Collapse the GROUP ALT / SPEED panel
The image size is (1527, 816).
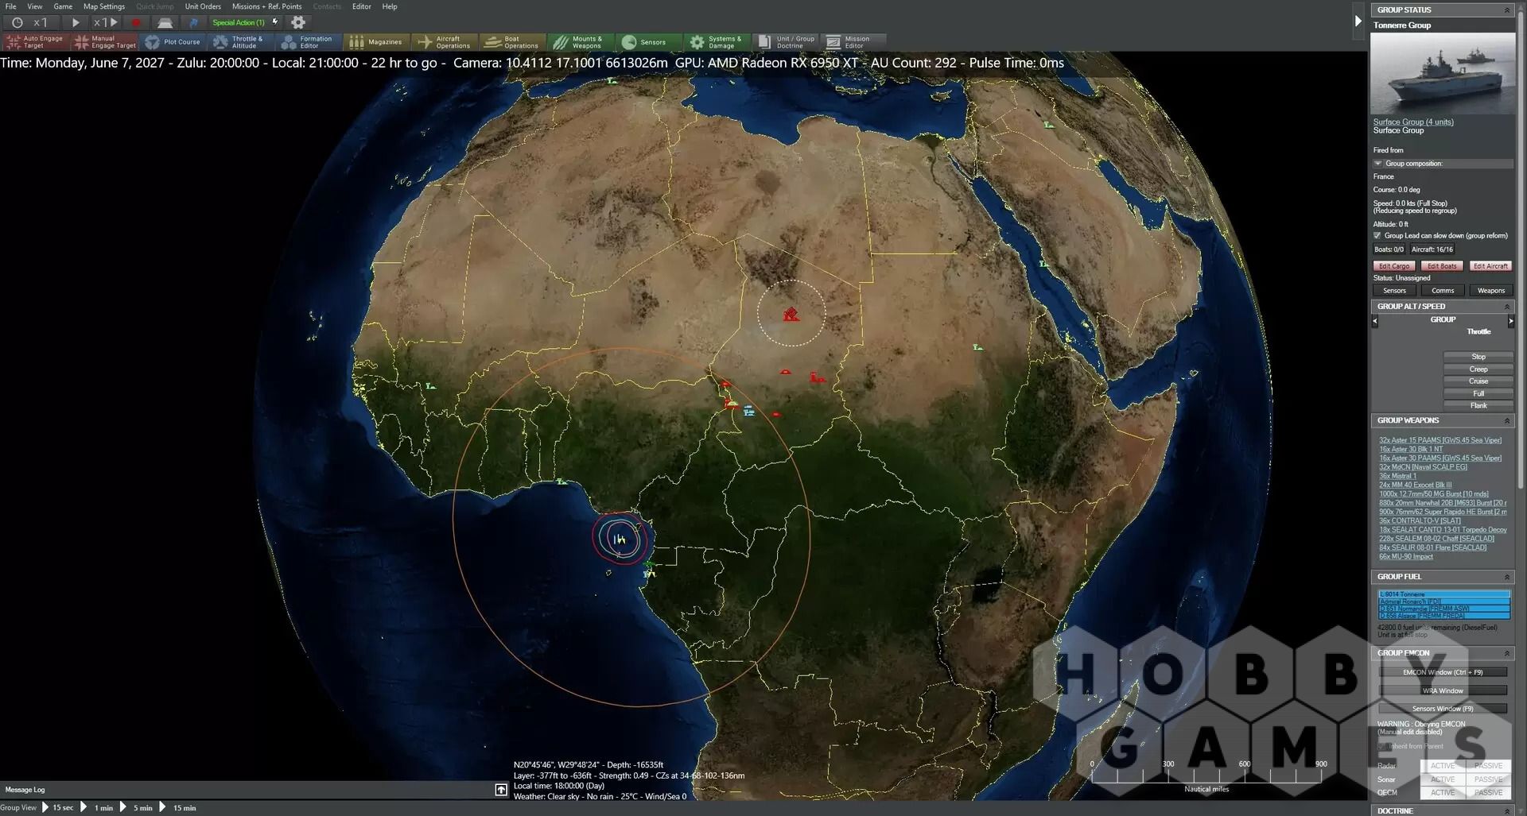pos(1506,307)
